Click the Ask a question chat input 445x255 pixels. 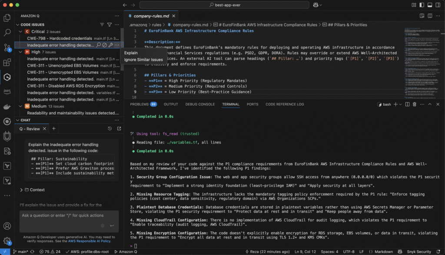[x=69, y=221]
